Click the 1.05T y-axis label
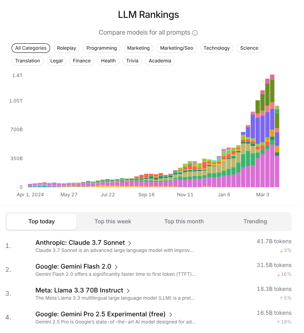Image resolution: width=304 pixels, height=333 pixels. [x=16, y=101]
